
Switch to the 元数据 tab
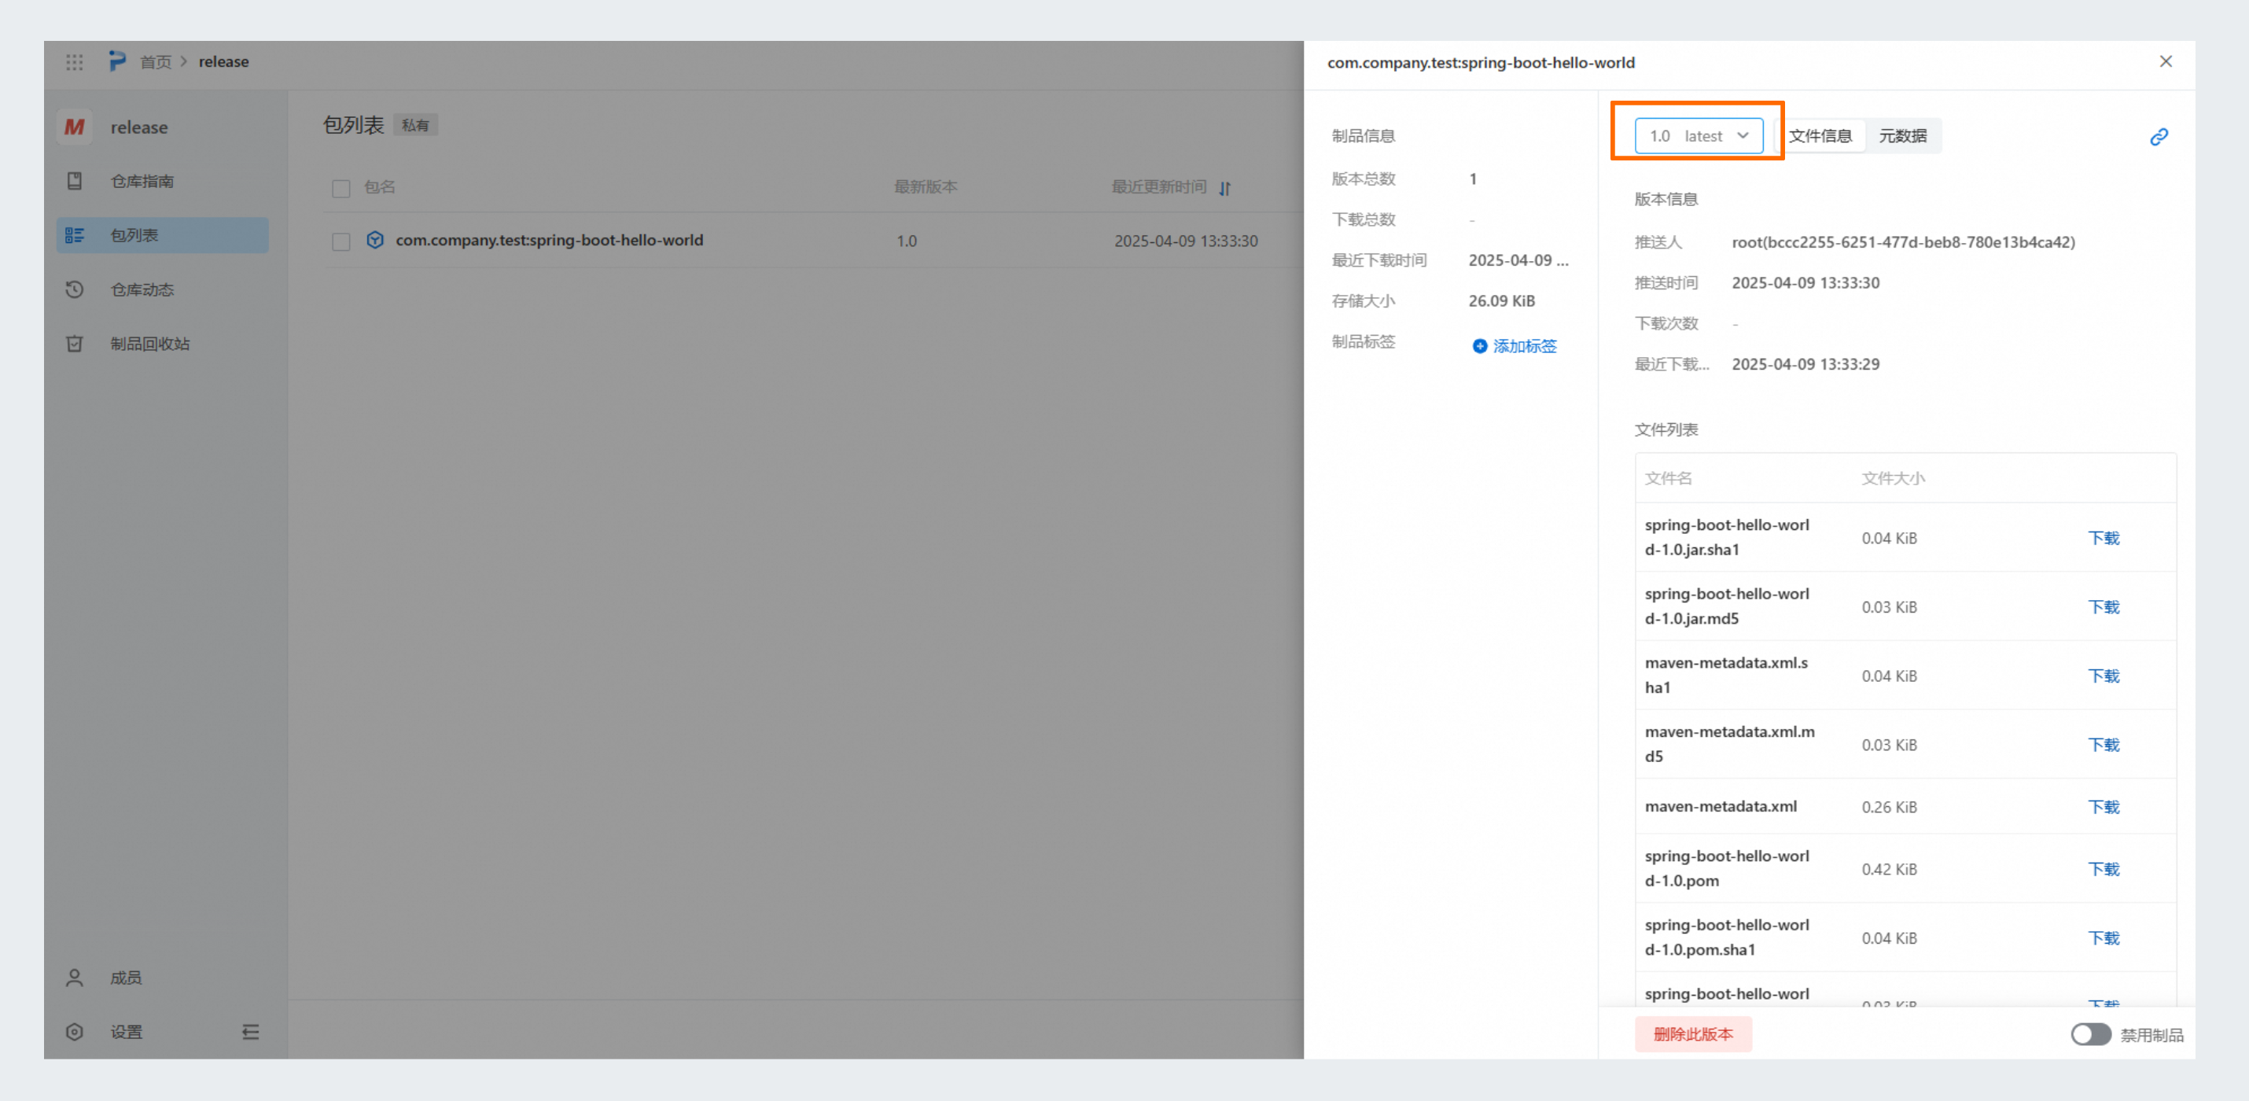1902,135
